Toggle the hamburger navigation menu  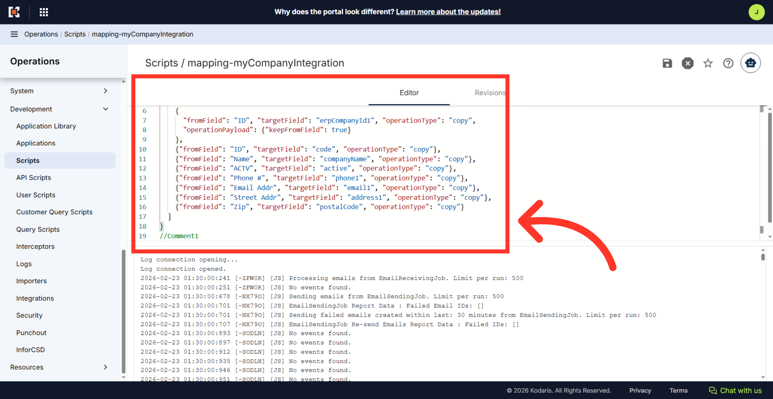tap(14, 34)
